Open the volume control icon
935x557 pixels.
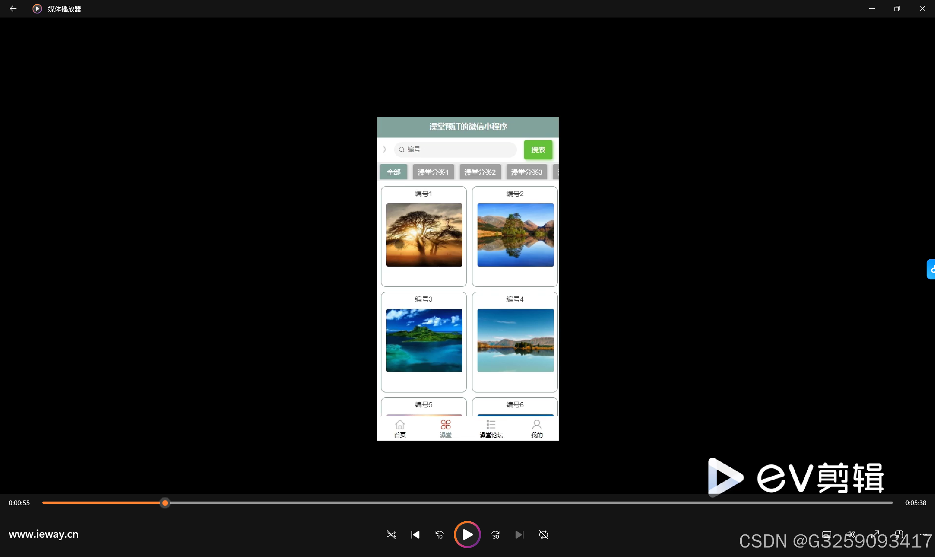[x=850, y=534]
